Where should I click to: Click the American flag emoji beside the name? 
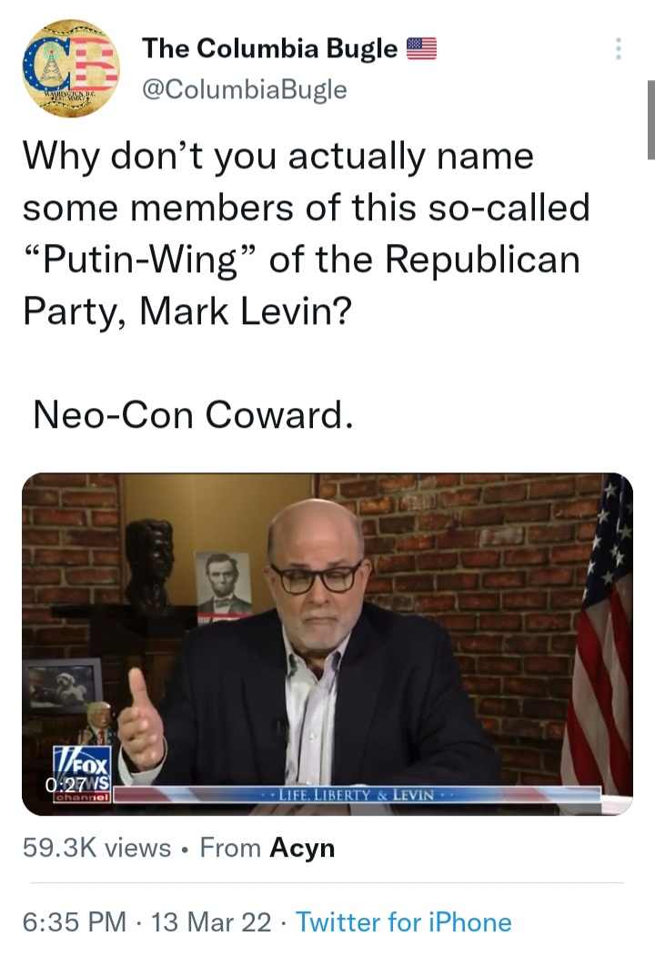[421, 48]
